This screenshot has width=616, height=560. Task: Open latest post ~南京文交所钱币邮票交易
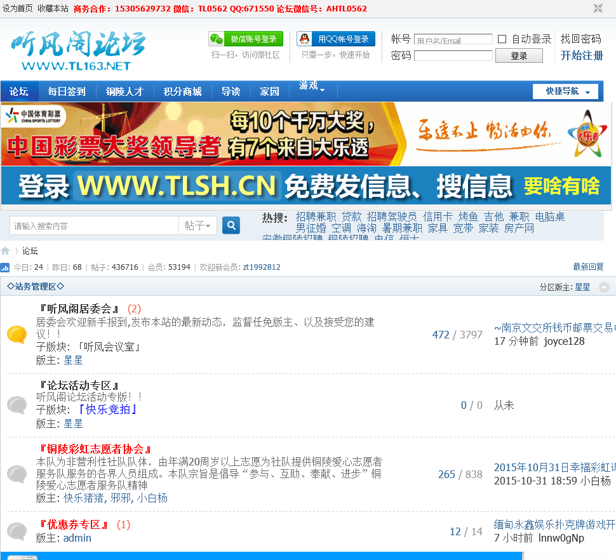point(554,328)
